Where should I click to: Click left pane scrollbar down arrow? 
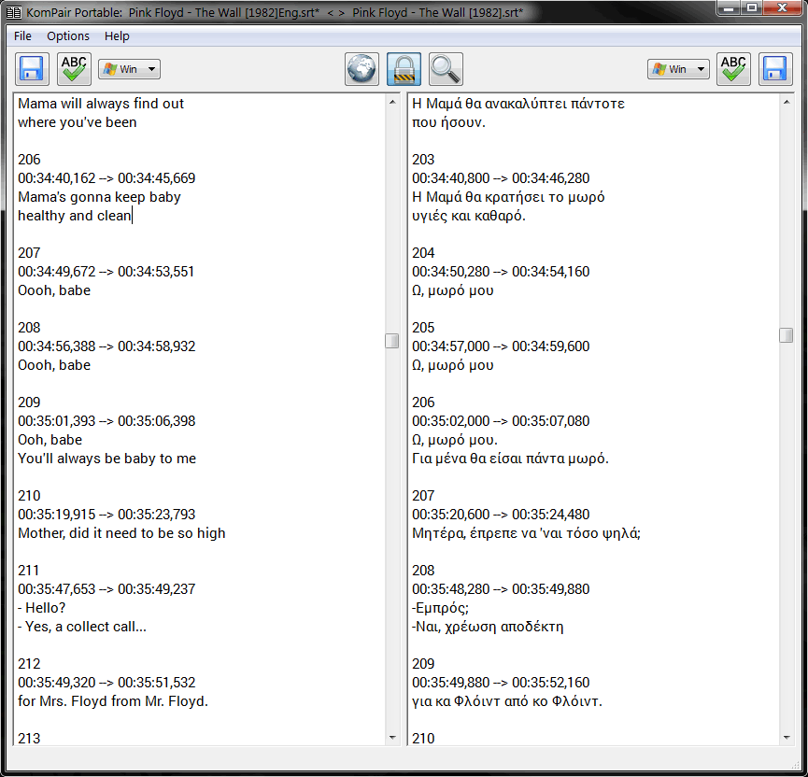392,738
